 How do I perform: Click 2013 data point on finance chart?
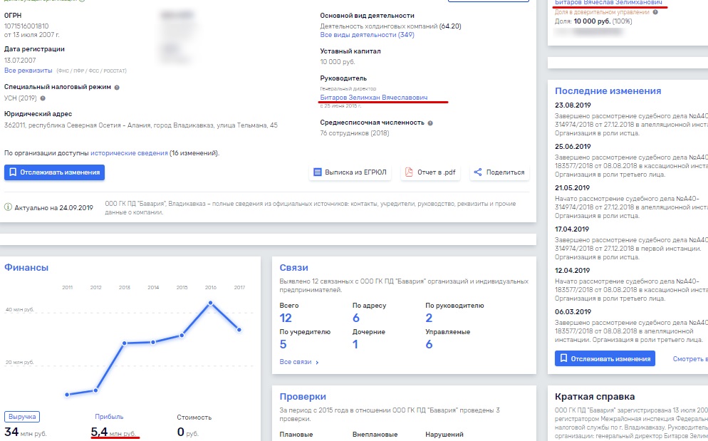coord(125,343)
